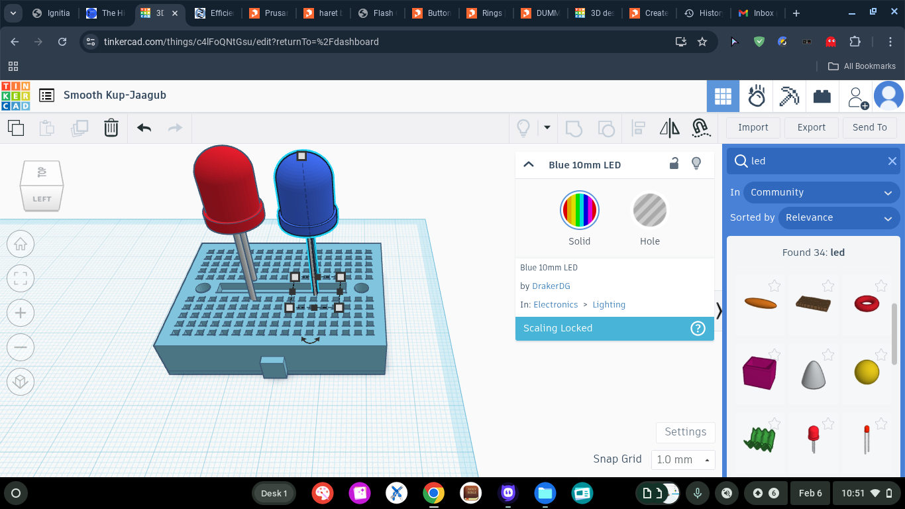This screenshot has width=905, height=509.
Task: Click the Group shapes icon
Action: point(574,127)
